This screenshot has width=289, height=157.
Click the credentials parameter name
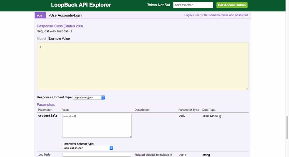[48, 115]
